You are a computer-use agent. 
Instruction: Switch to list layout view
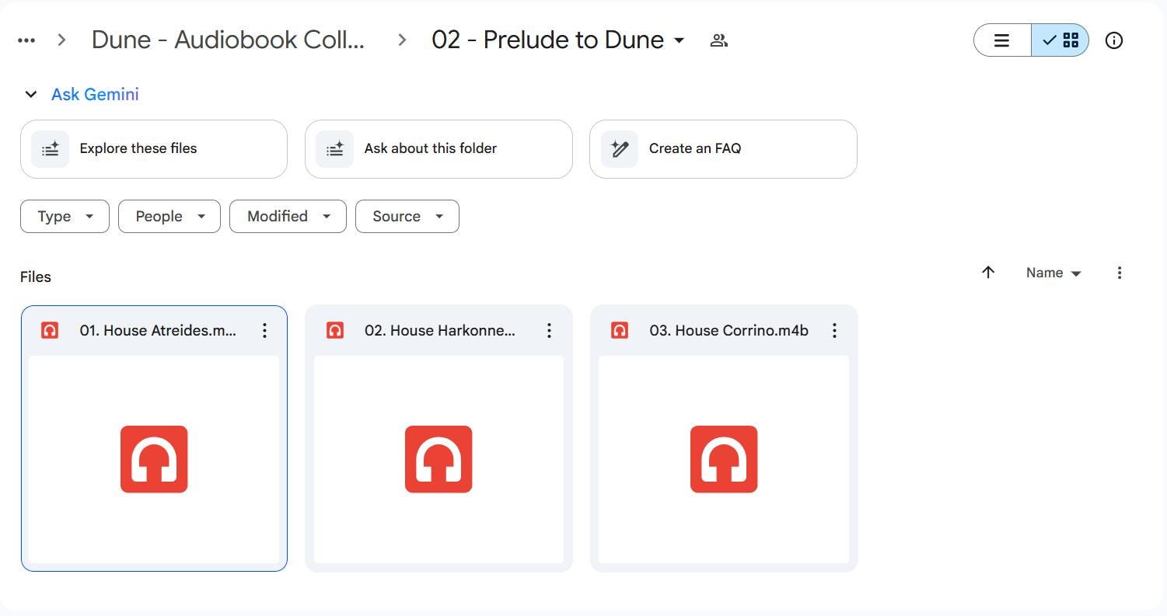(x=1002, y=40)
